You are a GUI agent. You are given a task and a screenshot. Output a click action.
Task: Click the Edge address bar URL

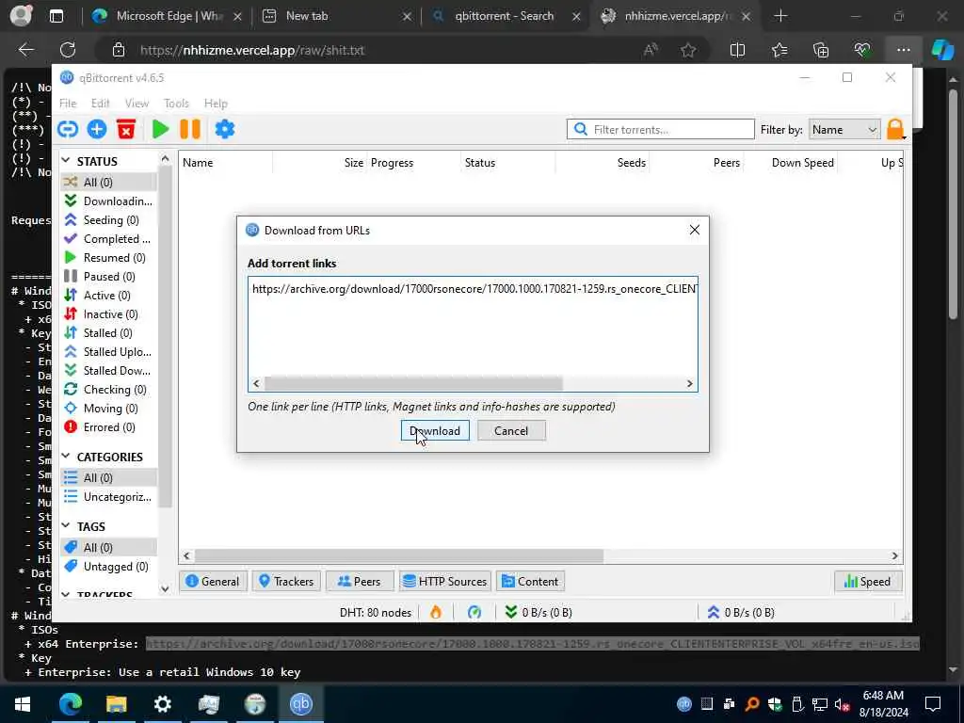[252, 51]
